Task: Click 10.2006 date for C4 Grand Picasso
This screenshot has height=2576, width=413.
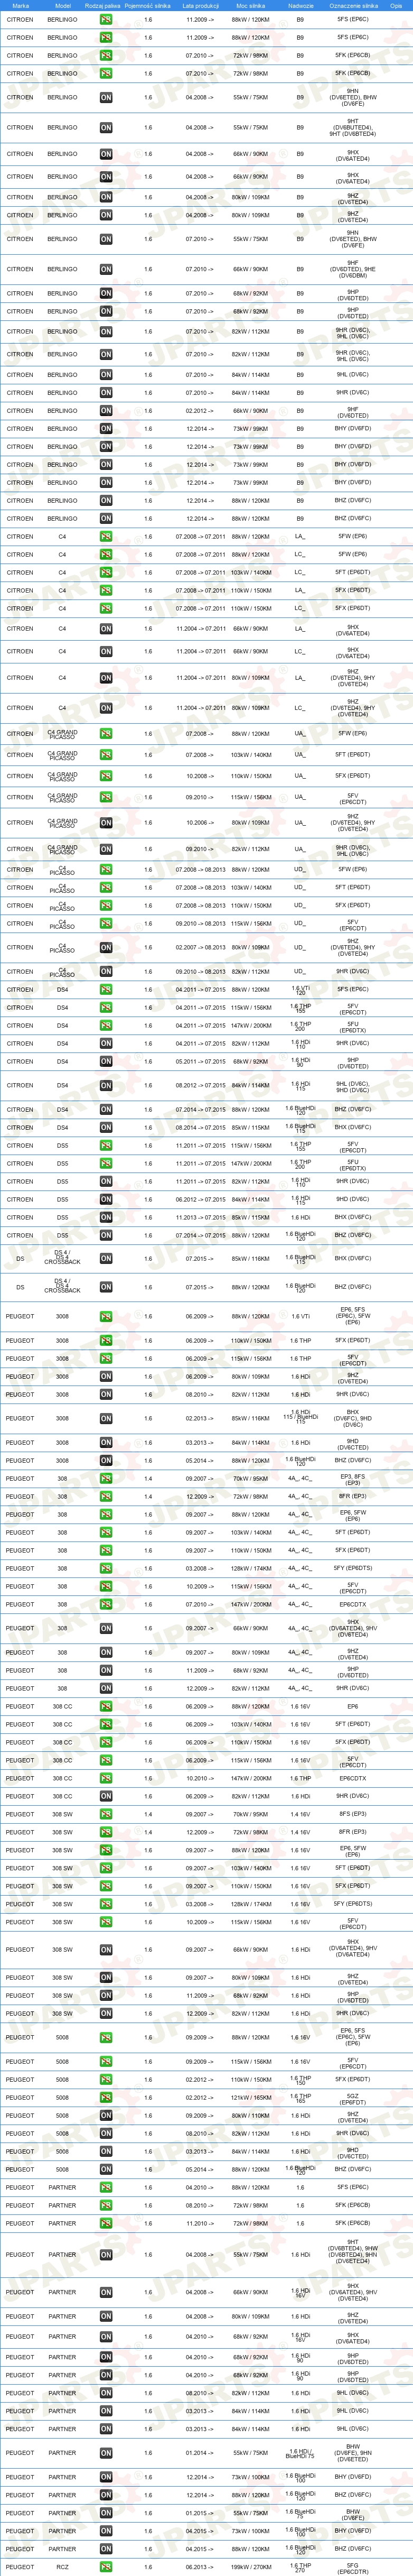Action: 200,823
